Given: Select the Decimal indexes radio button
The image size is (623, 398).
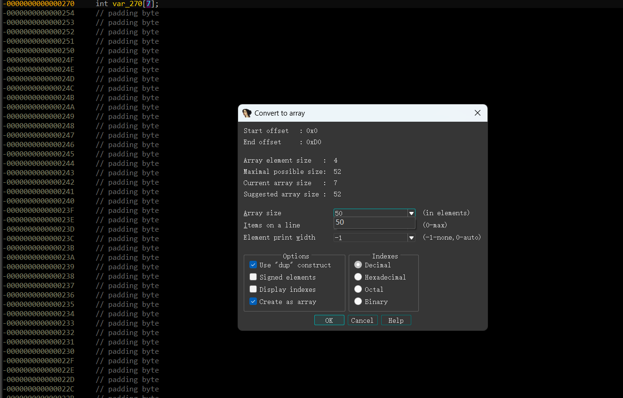Looking at the screenshot, I should pos(358,265).
